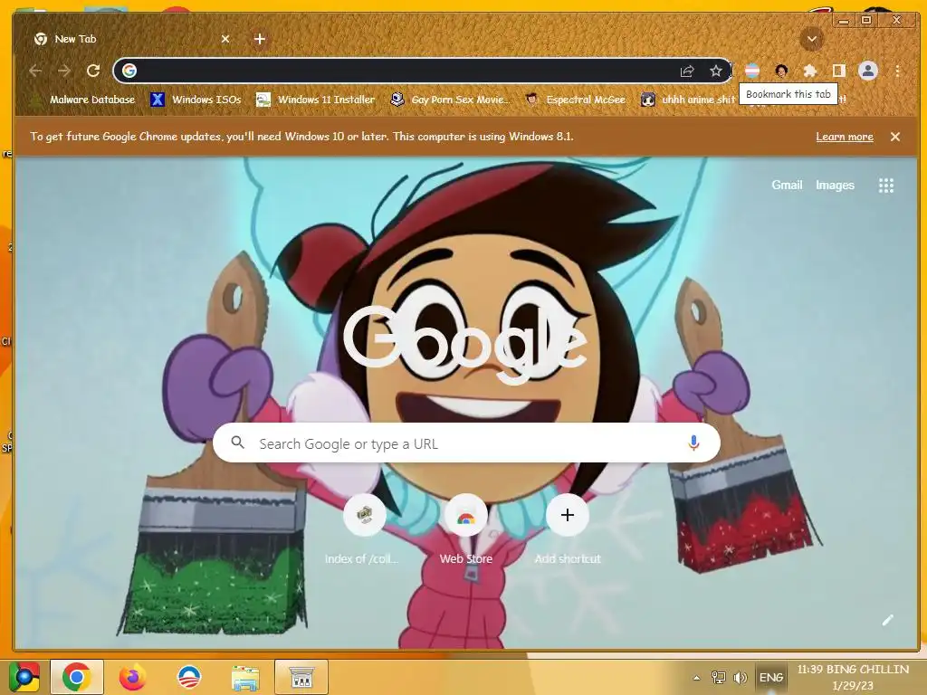Open File Explorer from the taskbar

pyautogui.click(x=244, y=678)
